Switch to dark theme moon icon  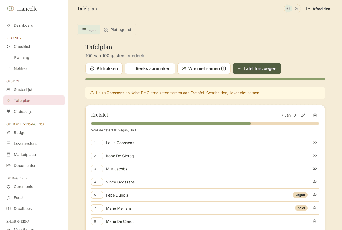click(x=296, y=9)
